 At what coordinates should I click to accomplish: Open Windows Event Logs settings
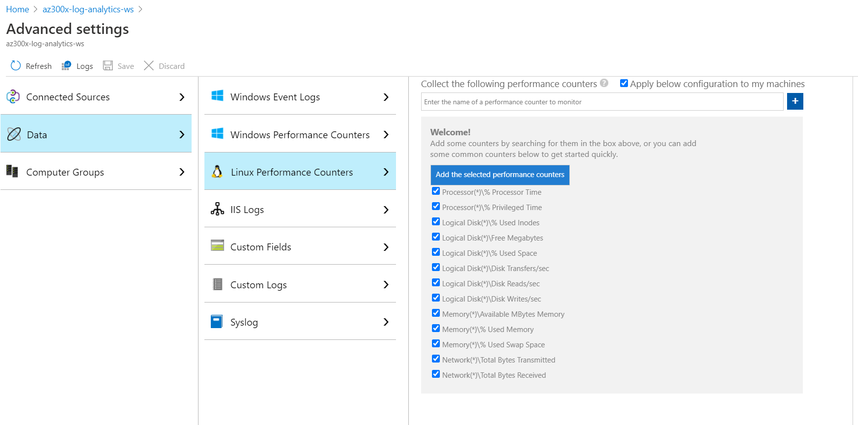tap(300, 96)
